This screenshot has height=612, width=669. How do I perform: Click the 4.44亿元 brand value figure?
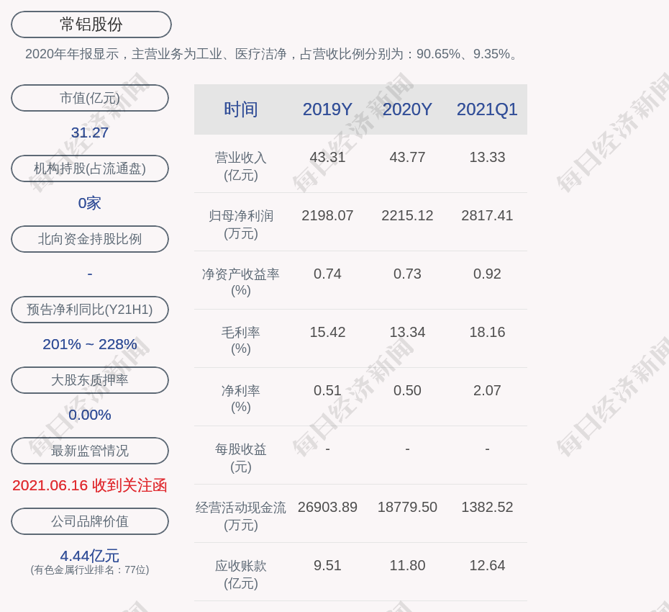click(x=90, y=556)
